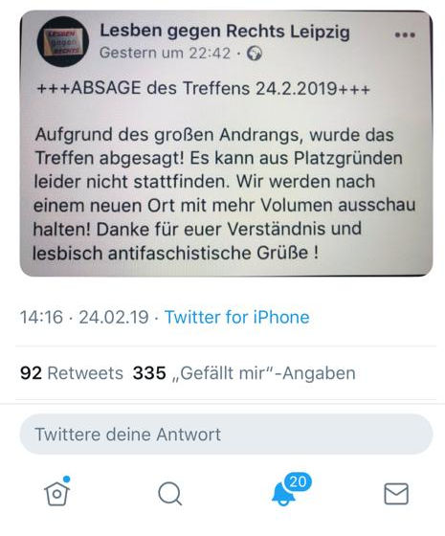This screenshot has height=536, width=445.
Task: Tap the ABSAGE des Treffens headline text
Action: (203, 88)
